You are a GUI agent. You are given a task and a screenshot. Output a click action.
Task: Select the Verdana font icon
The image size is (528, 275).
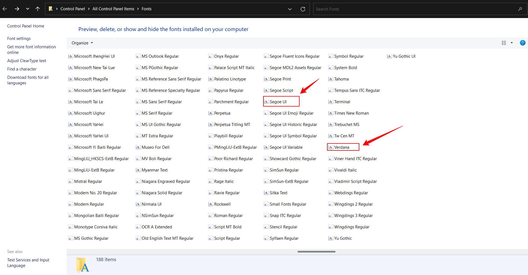(x=331, y=147)
